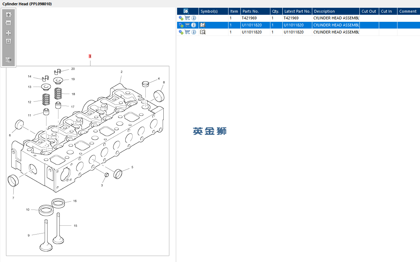Click Latest Part No. in highlighted row
Screen dimensions: 420x262
(x=297, y=25)
